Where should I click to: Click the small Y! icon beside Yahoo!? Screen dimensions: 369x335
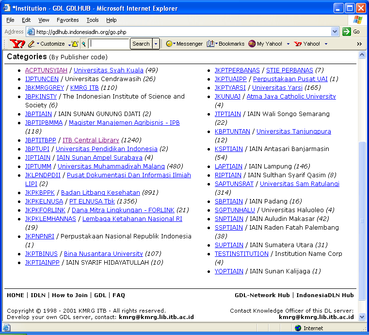tap(298, 44)
